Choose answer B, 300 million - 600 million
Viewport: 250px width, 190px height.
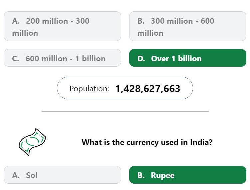[x=188, y=26]
